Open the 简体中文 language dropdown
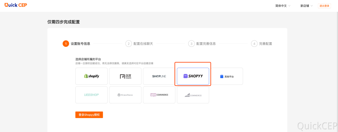 coord(283,6)
